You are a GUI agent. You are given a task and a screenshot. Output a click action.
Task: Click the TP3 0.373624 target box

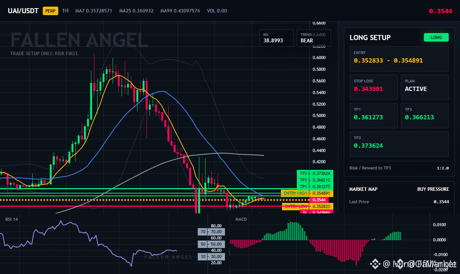[x=399, y=144]
